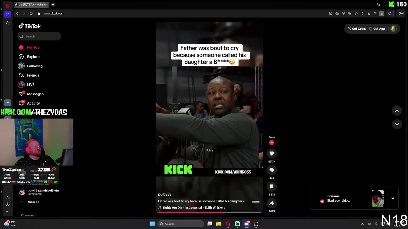Open Opera sidebar heart icon

8,198
